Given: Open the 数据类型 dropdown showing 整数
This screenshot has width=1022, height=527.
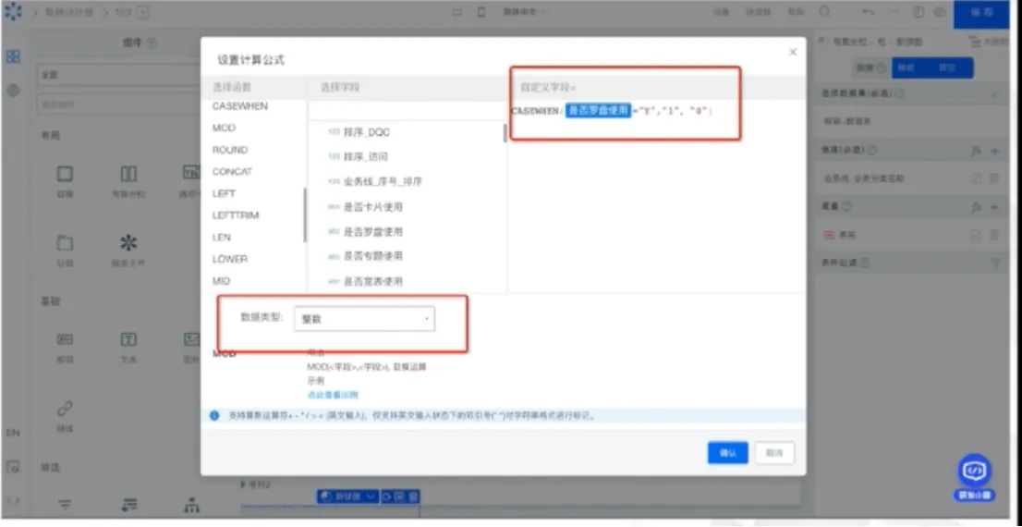Looking at the screenshot, I should (x=364, y=319).
